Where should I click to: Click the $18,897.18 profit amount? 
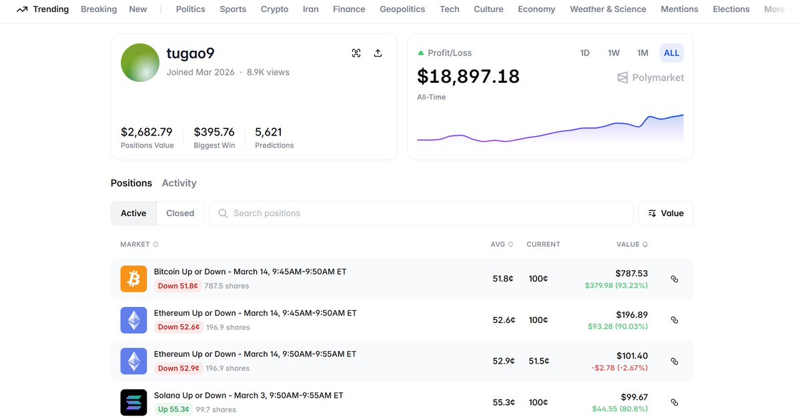click(x=468, y=77)
